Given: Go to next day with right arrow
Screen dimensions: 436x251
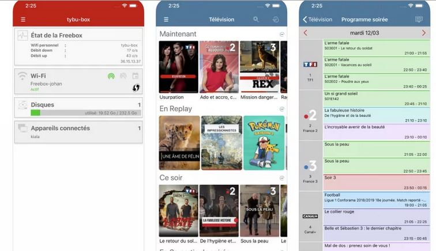Looking at the screenshot, I should [424, 33].
